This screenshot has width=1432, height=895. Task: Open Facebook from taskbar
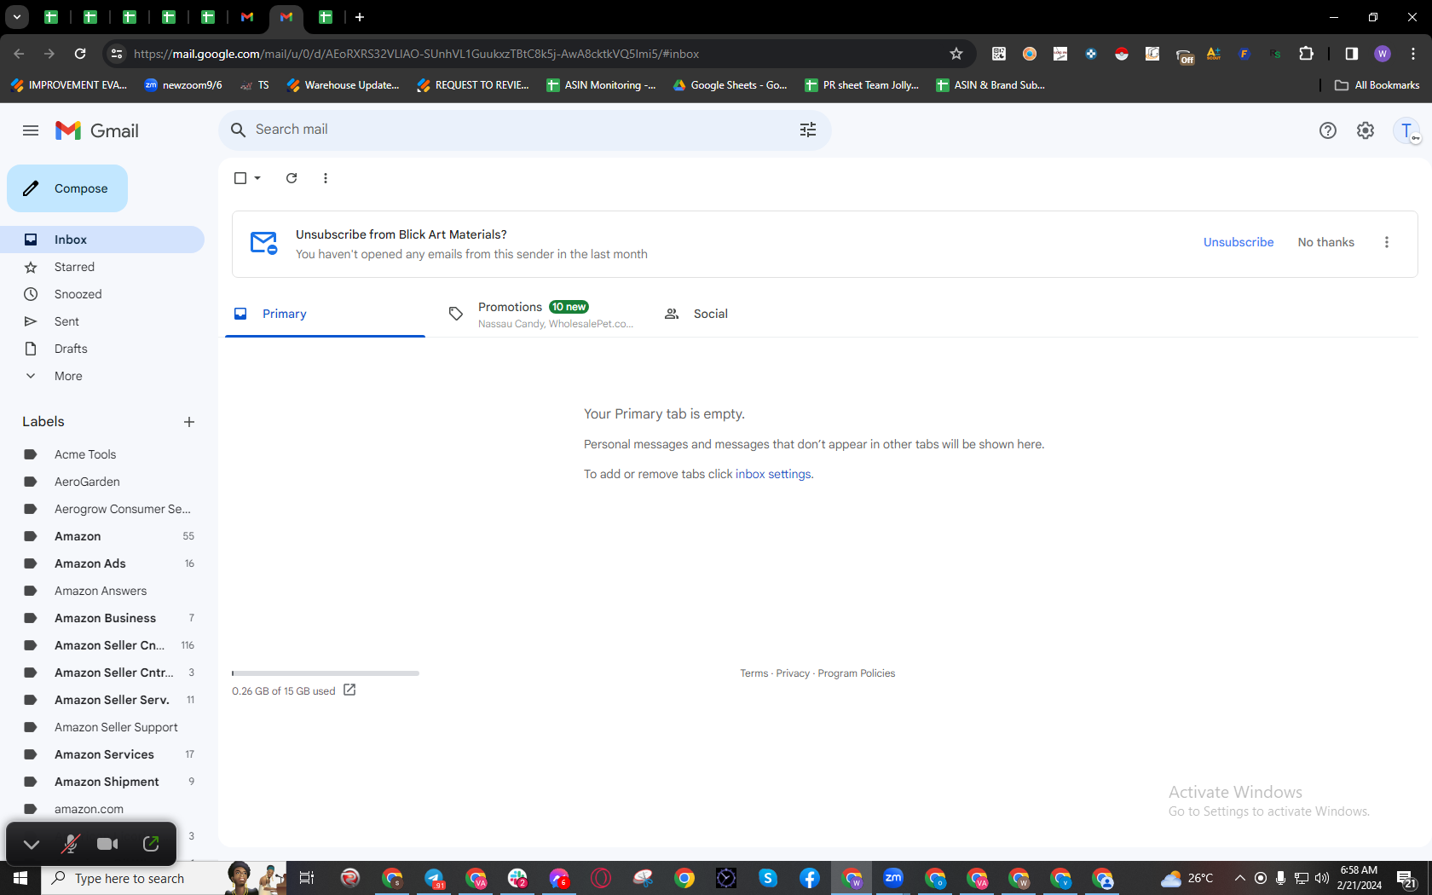(x=810, y=878)
